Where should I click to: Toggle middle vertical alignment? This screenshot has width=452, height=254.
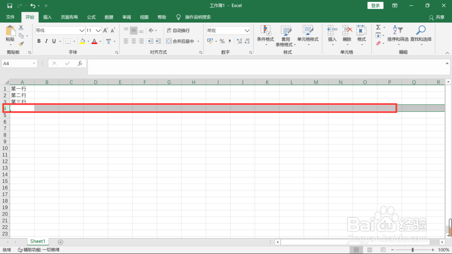click(x=133, y=30)
